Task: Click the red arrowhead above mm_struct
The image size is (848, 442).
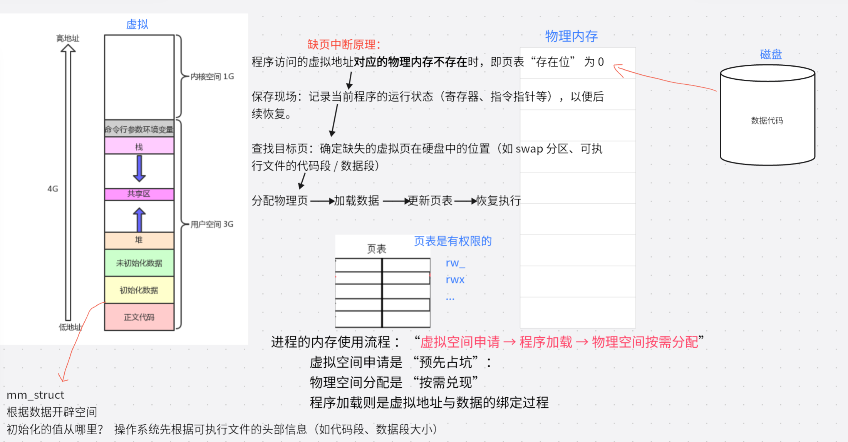Action: 63,378
